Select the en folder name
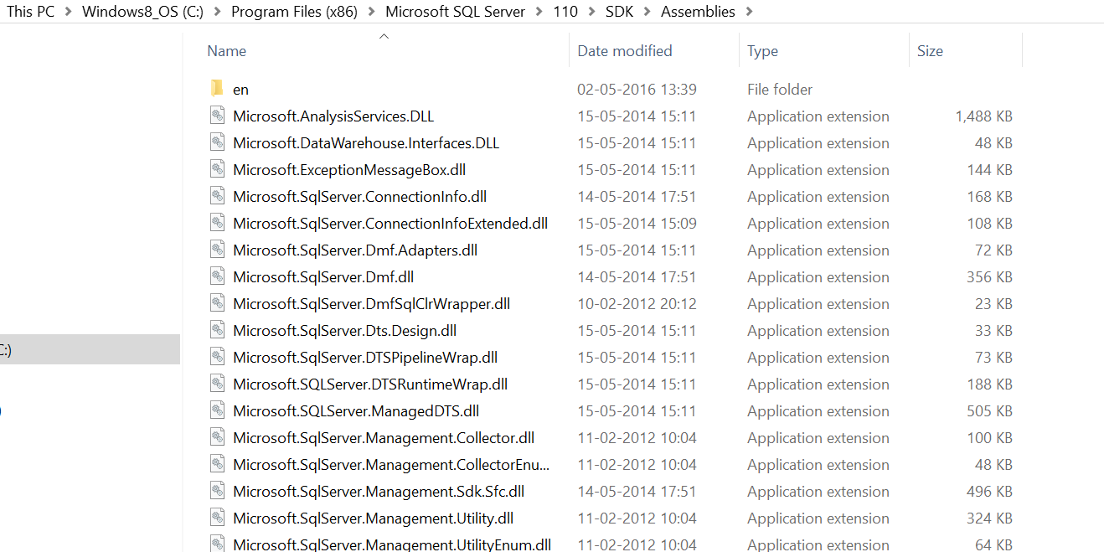The image size is (1104, 552). (x=240, y=90)
